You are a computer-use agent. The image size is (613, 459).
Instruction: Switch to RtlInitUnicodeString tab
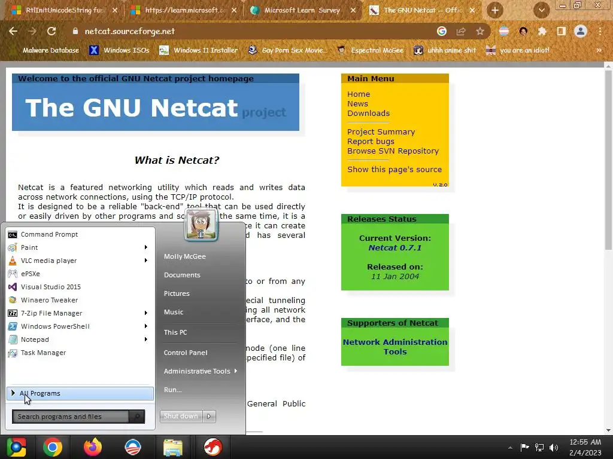(65, 10)
